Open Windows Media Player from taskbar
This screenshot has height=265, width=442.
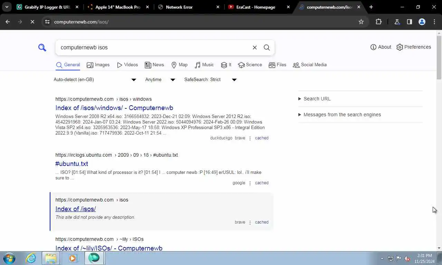(x=73, y=258)
